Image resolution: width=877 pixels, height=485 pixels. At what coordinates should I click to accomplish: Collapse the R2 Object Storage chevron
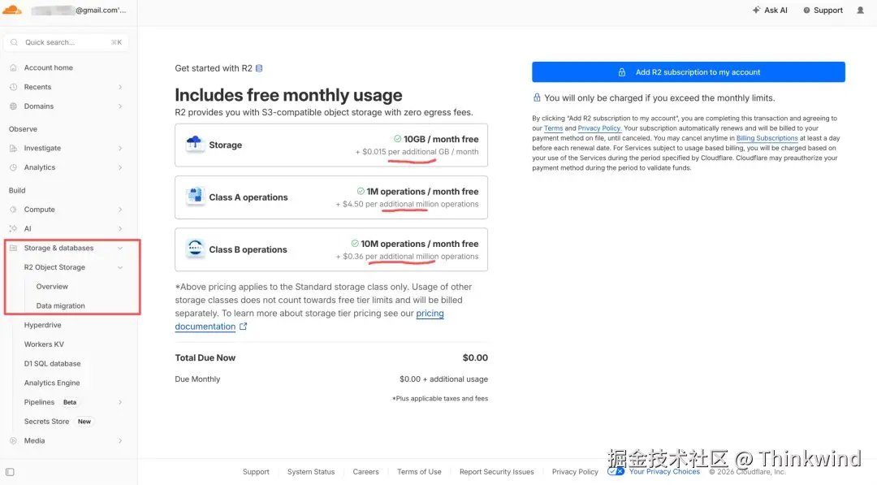120,267
